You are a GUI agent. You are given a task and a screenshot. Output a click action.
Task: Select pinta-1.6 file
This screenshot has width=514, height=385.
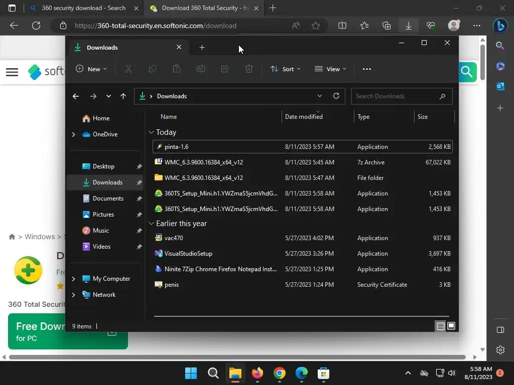303,147
